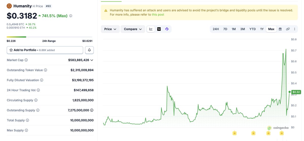Click the second yellow event marker
Image resolution: width=304 pixels, height=141 pixels.
253,133
